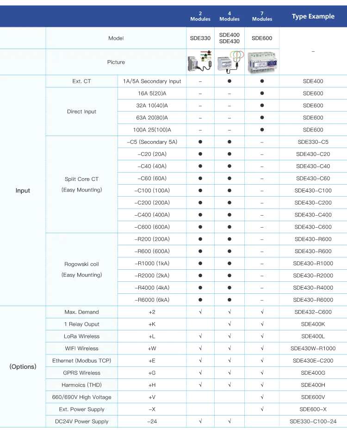Click the 2 Modules product picture
This screenshot has width=347, height=434.
[x=200, y=61]
